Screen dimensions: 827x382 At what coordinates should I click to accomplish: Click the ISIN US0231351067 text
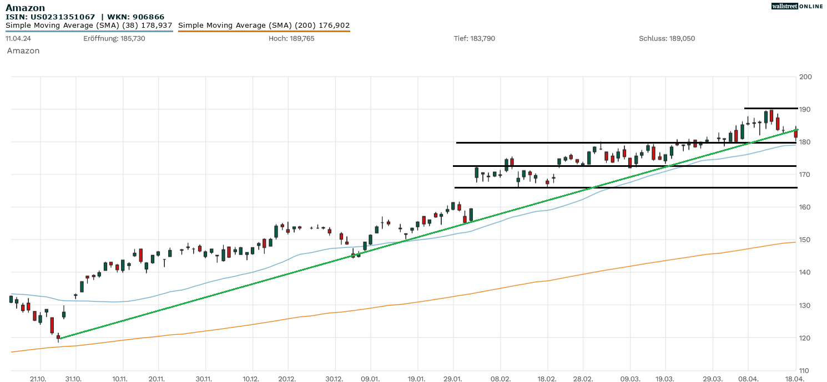50,17
